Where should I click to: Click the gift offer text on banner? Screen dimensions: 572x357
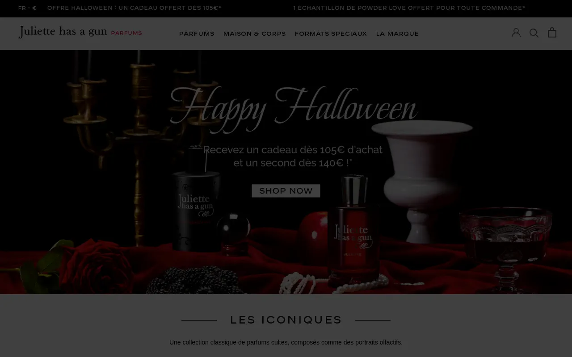tap(293, 156)
